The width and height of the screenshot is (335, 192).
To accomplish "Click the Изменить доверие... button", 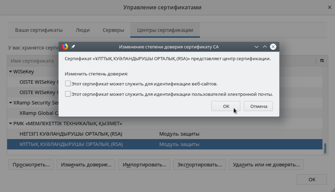I will (x=86, y=165).
